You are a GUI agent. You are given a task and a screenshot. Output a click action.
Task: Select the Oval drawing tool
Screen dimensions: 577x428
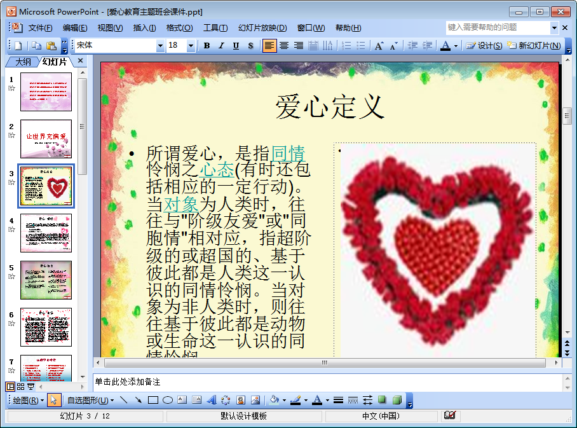click(168, 400)
